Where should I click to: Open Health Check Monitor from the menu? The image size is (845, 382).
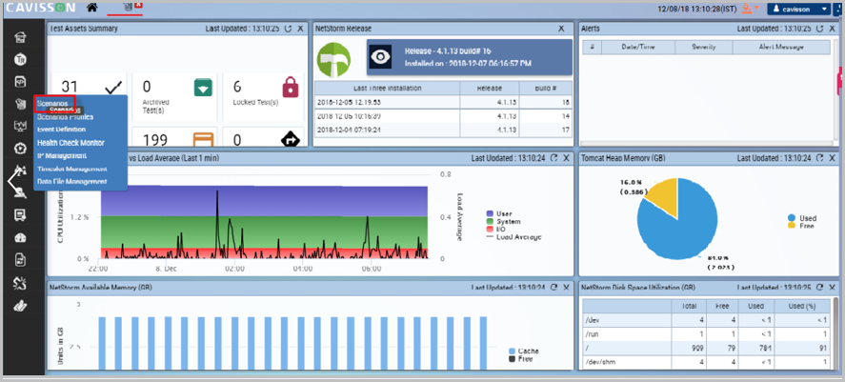[70, 143]
